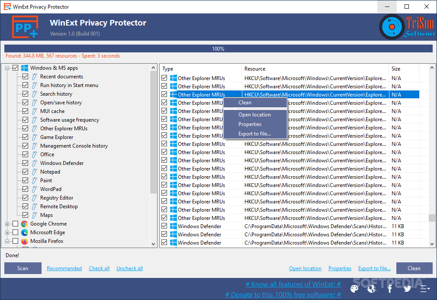Click footprint icon beside Registry Editor

34,198
